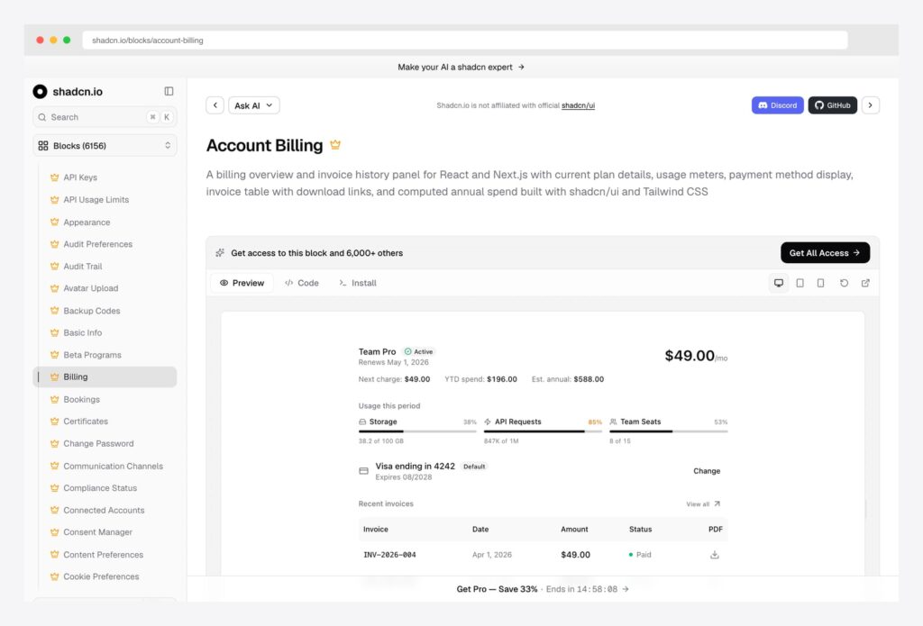Open Cookie Preferences in sidebar

tap(101, 576)
